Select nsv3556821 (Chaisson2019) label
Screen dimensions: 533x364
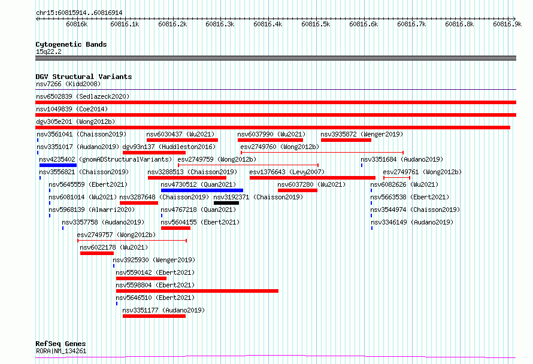coord(84,172)
